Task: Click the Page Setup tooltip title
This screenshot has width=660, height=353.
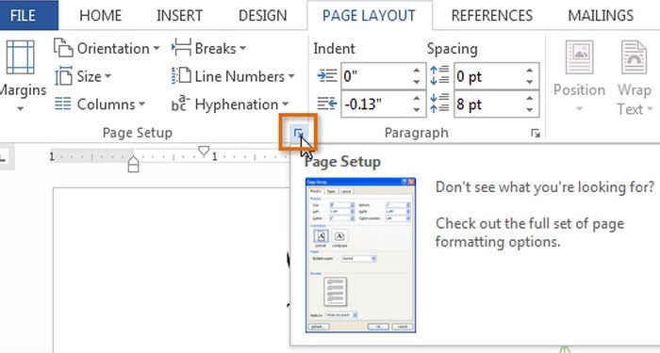Action: 342,162
